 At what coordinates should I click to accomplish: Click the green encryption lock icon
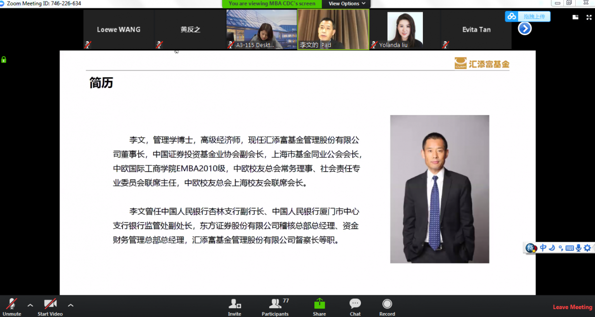coord(4,60)
